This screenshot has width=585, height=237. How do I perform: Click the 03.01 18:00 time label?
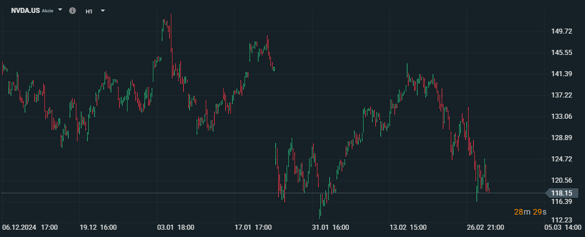coord(176,227)
